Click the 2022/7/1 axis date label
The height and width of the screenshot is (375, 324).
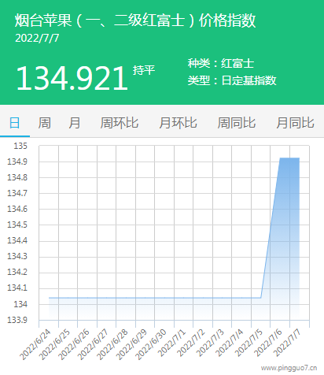[172, 343]
